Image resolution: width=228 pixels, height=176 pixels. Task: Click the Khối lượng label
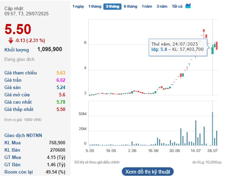[x=17, y=50]
